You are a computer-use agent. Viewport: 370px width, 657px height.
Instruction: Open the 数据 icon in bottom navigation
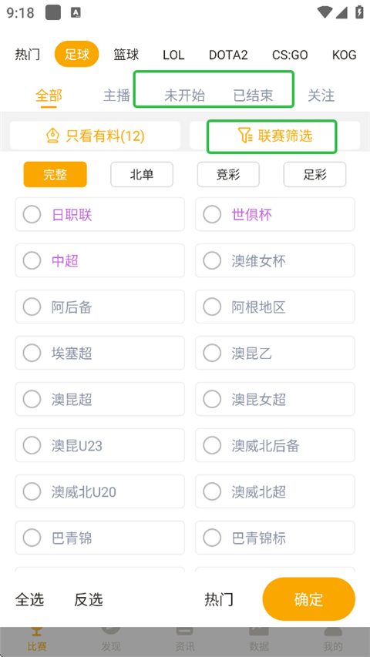pyautogui.click(x=259, y=630)
